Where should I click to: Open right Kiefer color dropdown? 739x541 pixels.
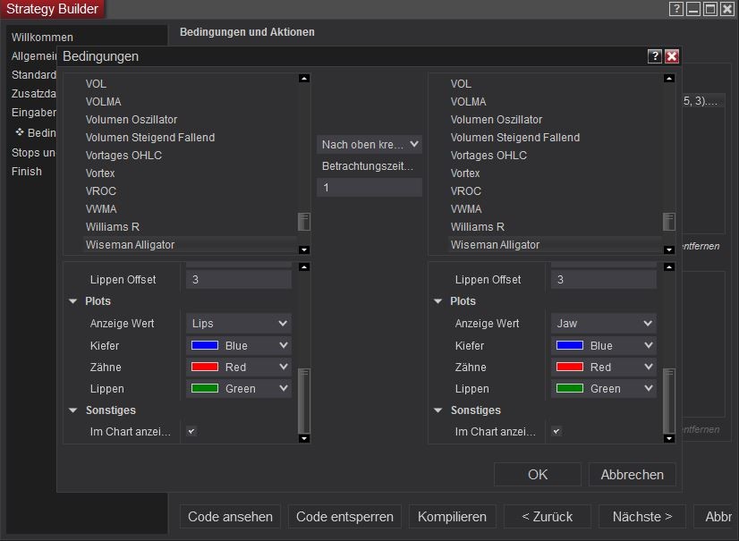click(603, 345)
